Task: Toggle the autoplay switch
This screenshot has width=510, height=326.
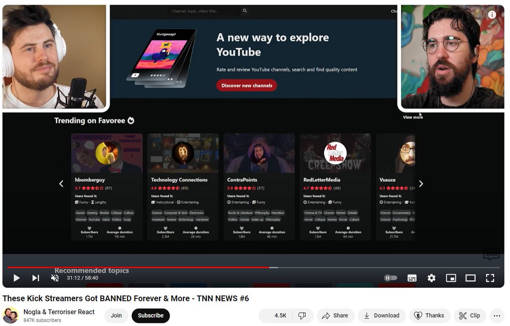Action: 391,278
